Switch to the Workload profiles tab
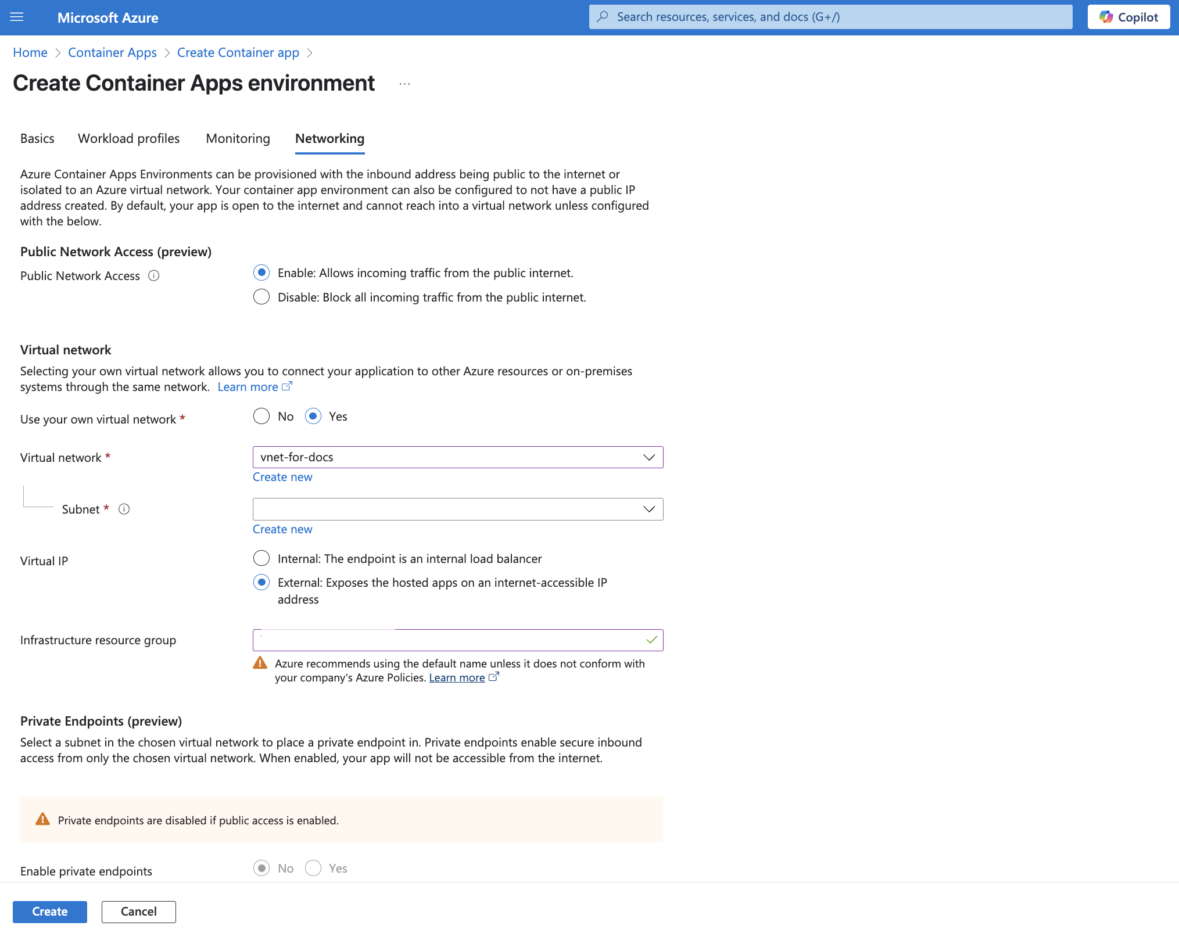The height and width of the screenshot is (933, 1179). click(x=128, y=138)
